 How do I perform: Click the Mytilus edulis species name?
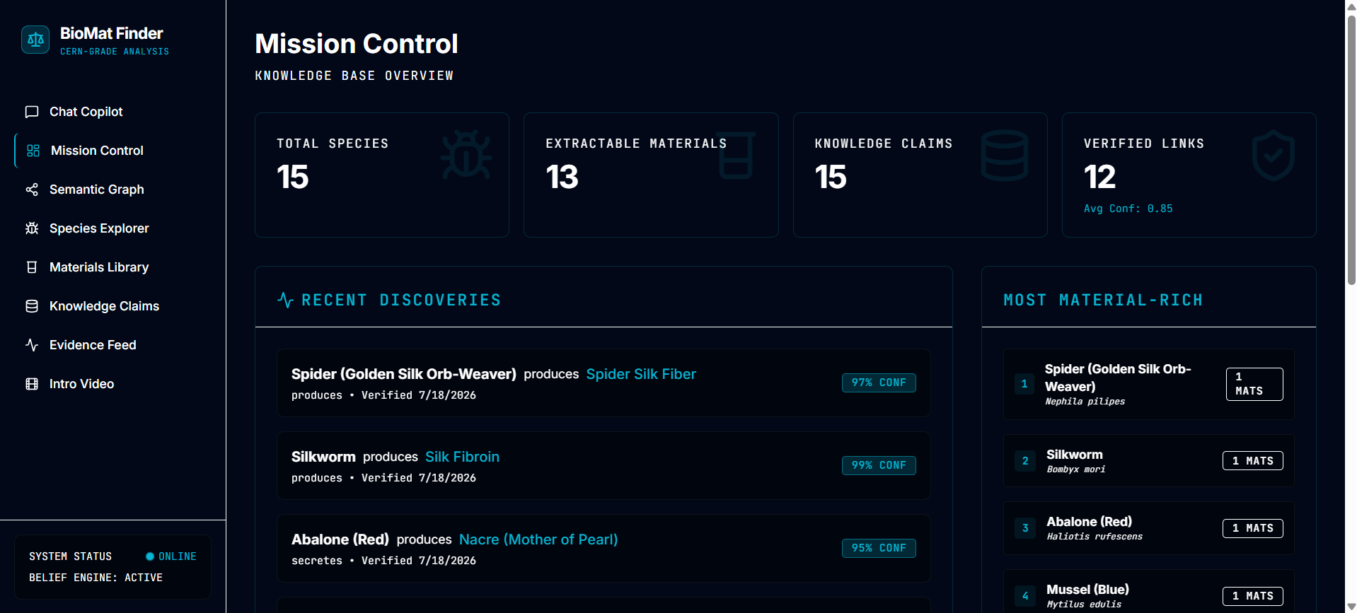1084,605
